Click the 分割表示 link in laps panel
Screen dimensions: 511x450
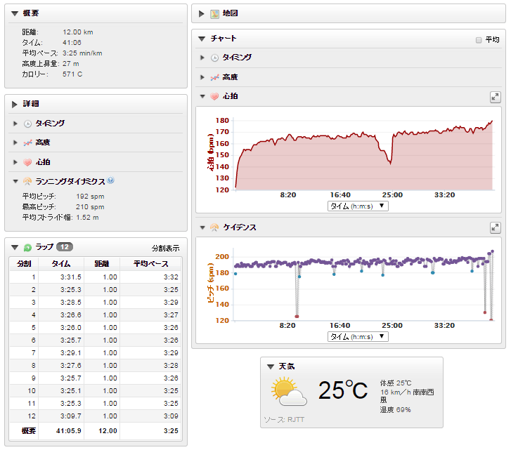pos(165,248)
